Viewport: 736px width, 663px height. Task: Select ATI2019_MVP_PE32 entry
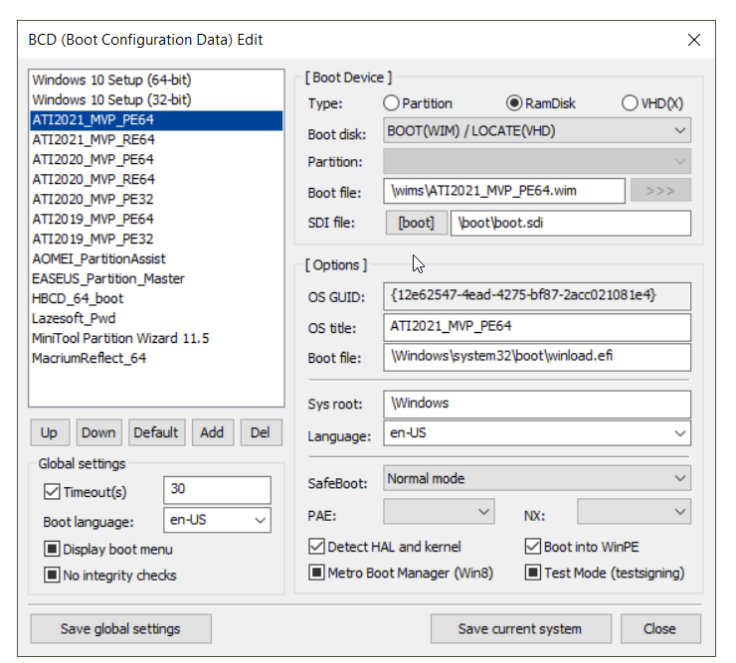156,240
